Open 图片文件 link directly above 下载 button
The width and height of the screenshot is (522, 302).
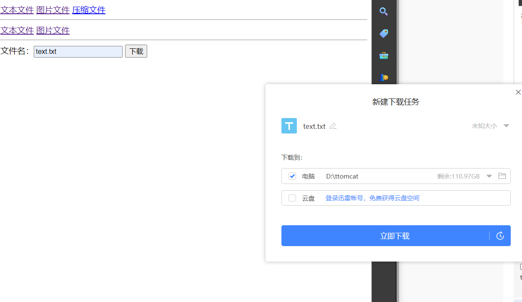[x=53, y=30]
